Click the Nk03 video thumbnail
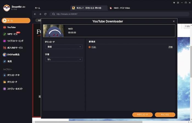The image size is (192, 123). tap(54, 31)
